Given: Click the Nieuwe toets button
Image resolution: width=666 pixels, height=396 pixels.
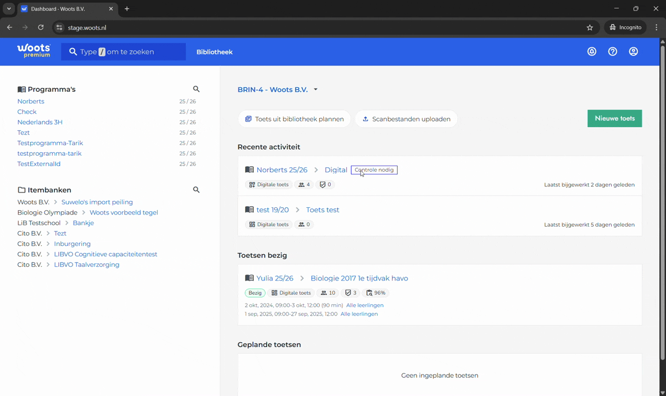Looking at the screenshot, I should pos(614,118).
